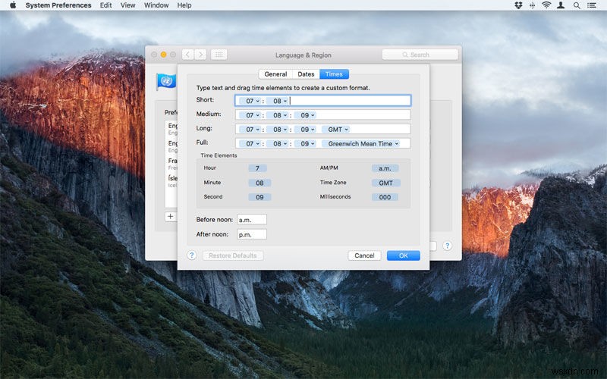Image resolution: width=607 pixels, height=379 pixels.
Task: Click the Wi-Fi status icon
Action: pyautogui.click(x=546, y=5)
